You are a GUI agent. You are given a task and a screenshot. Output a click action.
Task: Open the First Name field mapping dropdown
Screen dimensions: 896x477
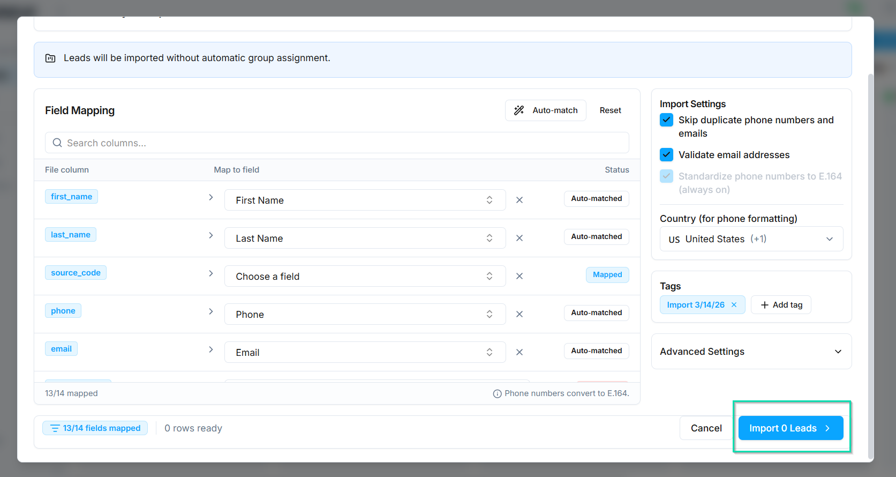tap(364, 200)
